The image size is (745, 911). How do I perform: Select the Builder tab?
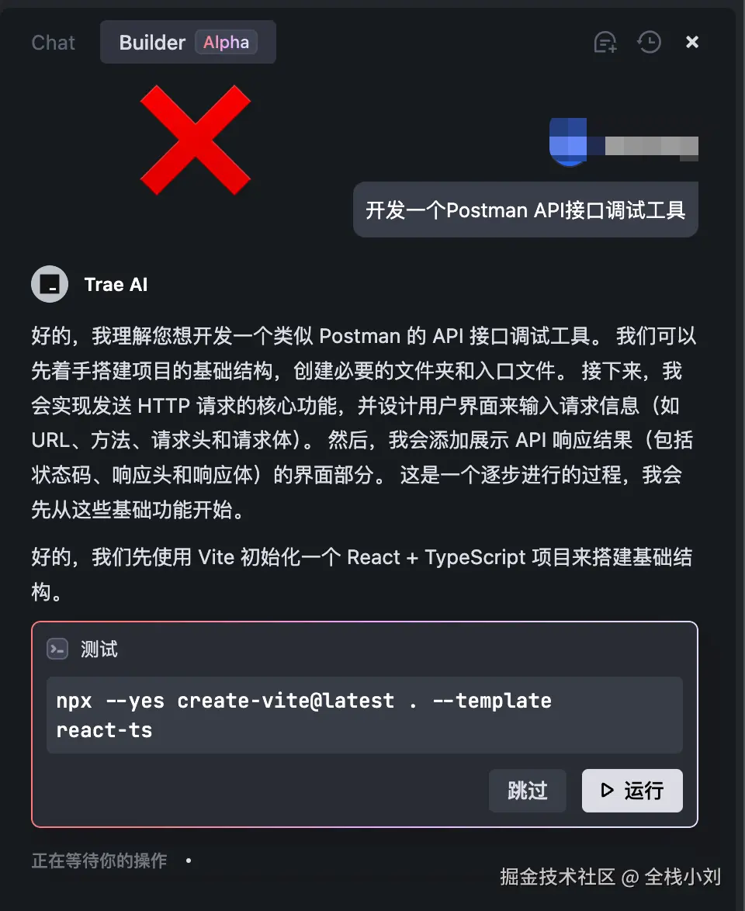(x=188, y=42)
